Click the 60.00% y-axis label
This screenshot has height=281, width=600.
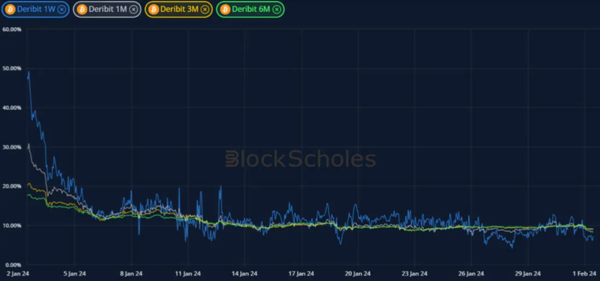click(x=11, y=29)
